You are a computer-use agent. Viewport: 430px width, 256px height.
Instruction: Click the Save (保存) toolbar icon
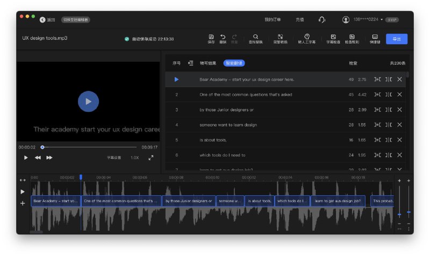(211, 38)
